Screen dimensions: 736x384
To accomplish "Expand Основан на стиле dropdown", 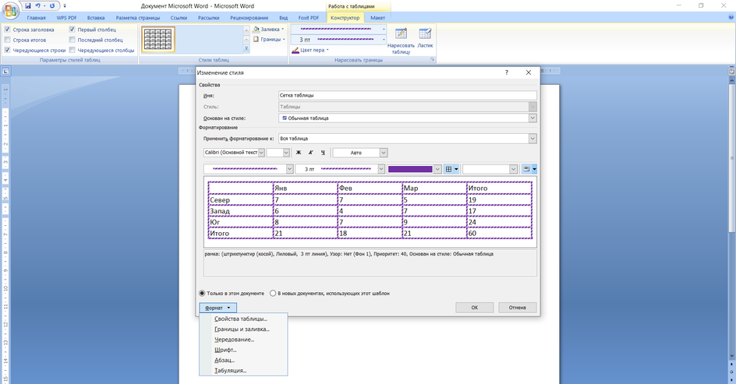I will tap(533, 118).
